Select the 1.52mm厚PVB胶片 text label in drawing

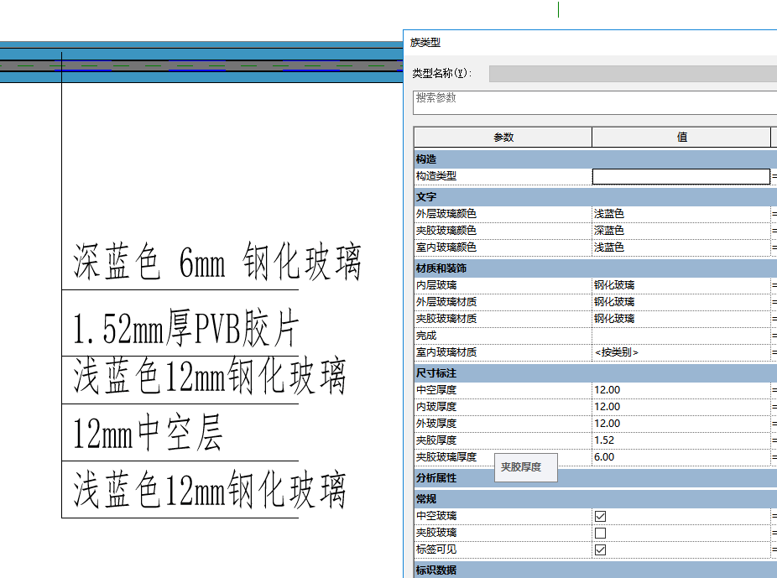(x=185, y=331)
